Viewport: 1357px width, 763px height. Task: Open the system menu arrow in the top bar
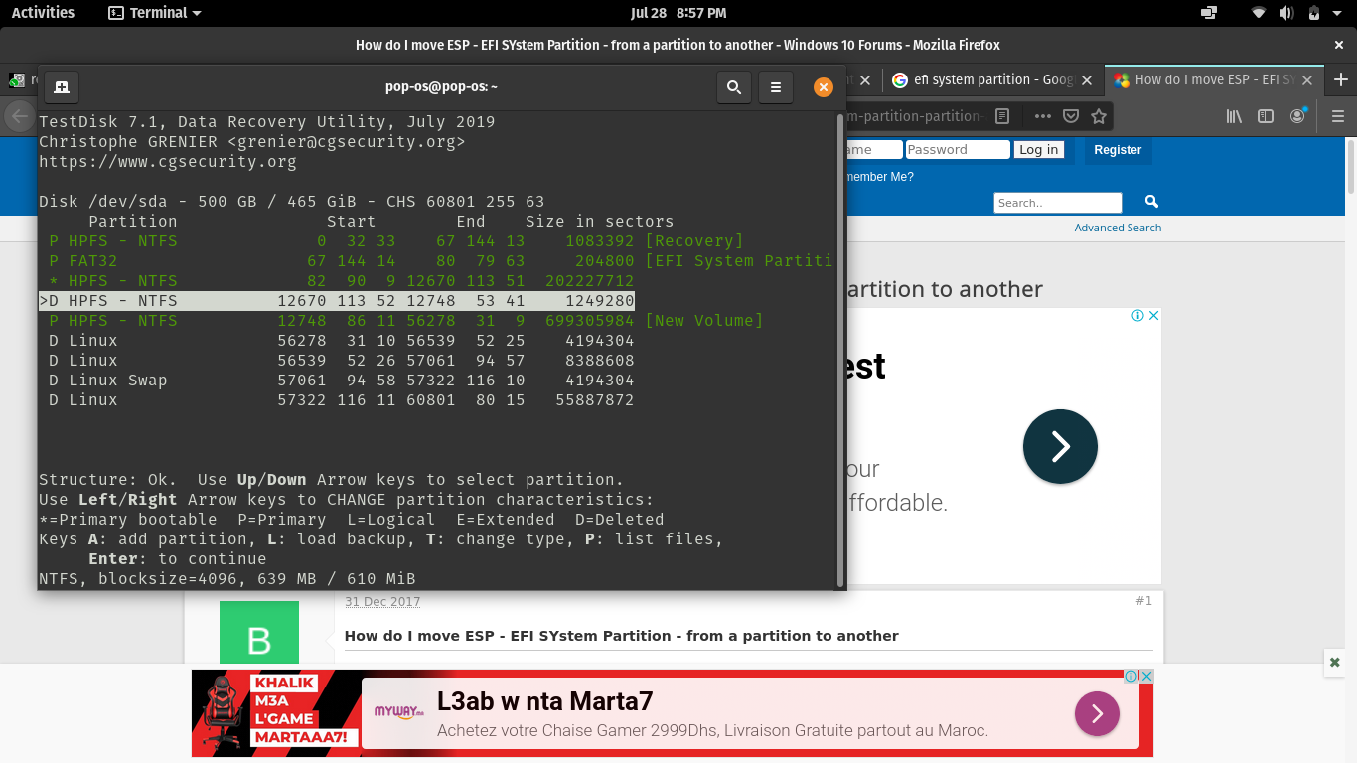click(x=1336, y=14)
